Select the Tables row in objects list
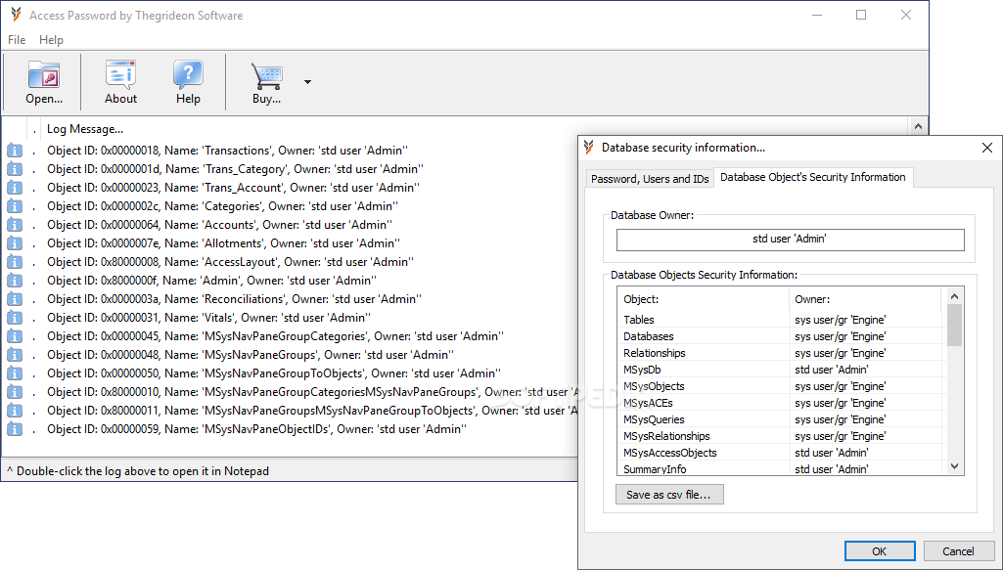Viewport: 1003px width, 570px height. [x=781, y=320]
